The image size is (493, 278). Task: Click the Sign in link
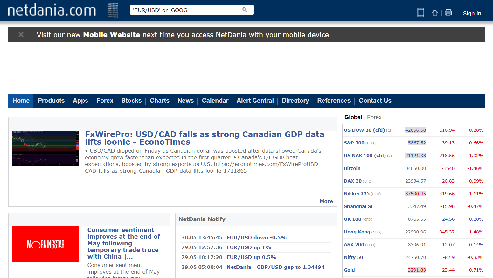coord(472,13)
